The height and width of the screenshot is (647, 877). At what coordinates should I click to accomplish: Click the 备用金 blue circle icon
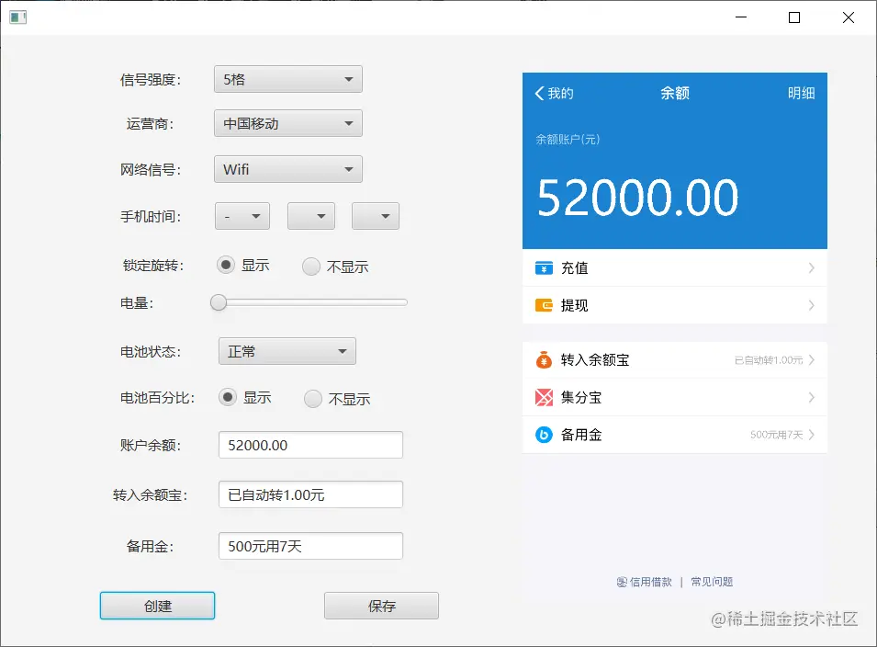[544, 435]
